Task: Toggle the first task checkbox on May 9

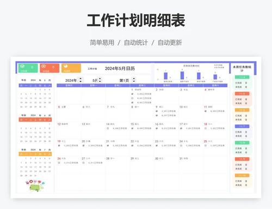Action: (x=157, y=111)
